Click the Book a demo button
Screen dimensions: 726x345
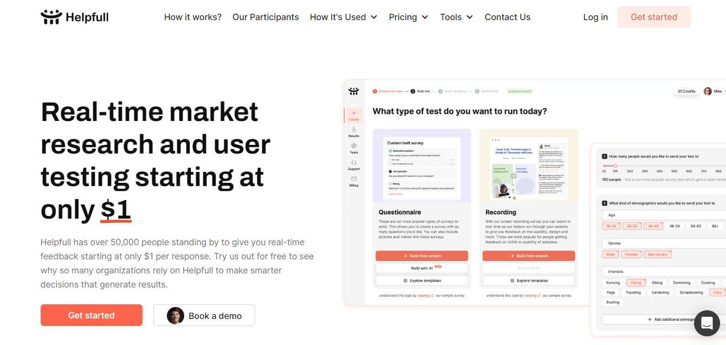tap(204, 316)
